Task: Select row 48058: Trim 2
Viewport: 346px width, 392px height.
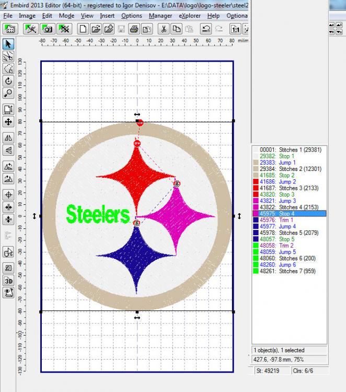Action: coord(289,246)
